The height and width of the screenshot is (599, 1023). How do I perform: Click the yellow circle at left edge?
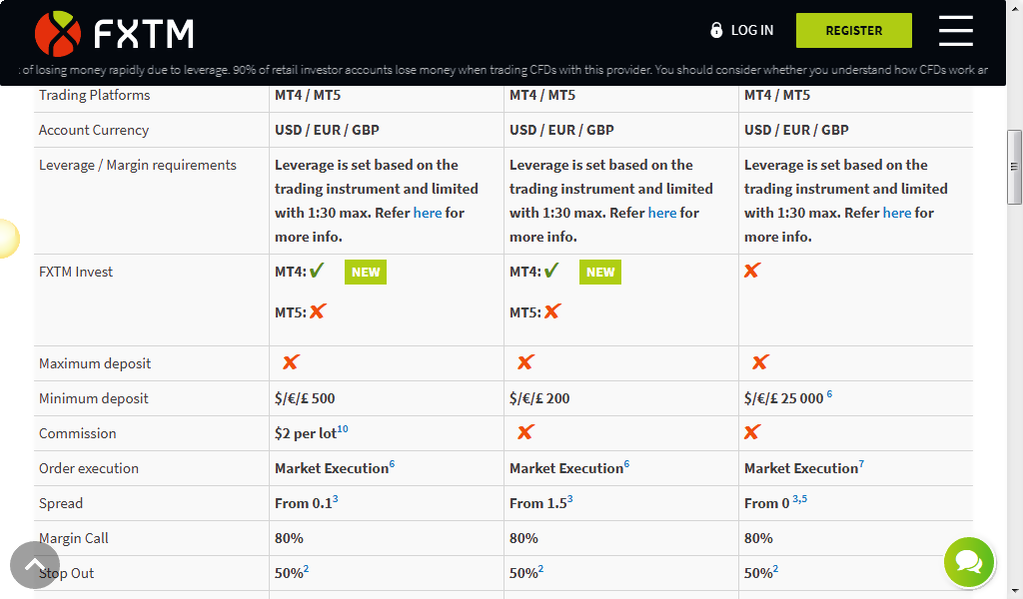8,239
